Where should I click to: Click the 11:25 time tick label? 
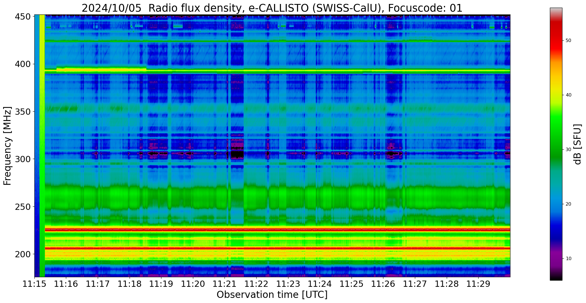coord(352,284)
